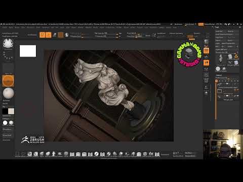Toggle the orange Draw mode button

tap(48, 35)
